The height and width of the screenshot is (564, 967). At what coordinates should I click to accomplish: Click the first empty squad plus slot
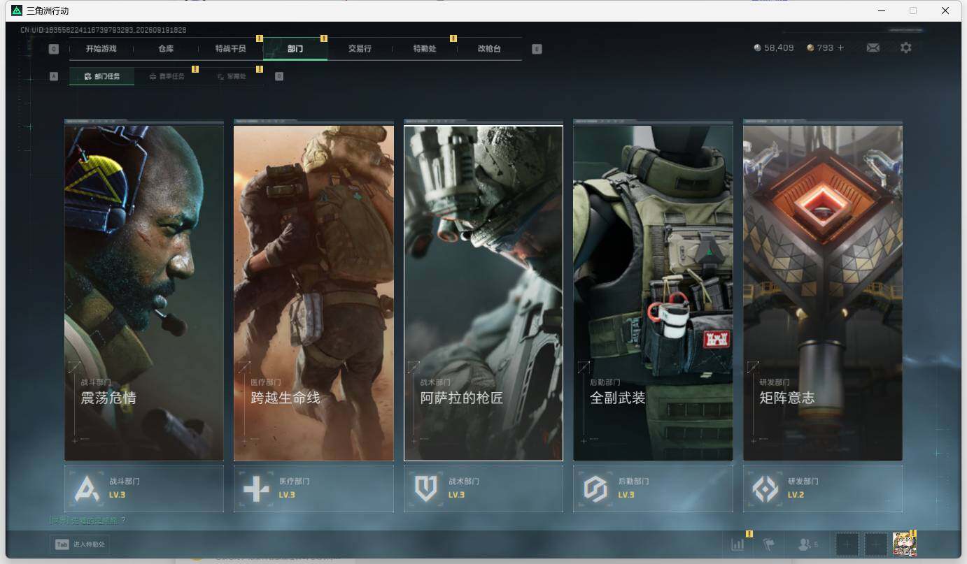847,544
